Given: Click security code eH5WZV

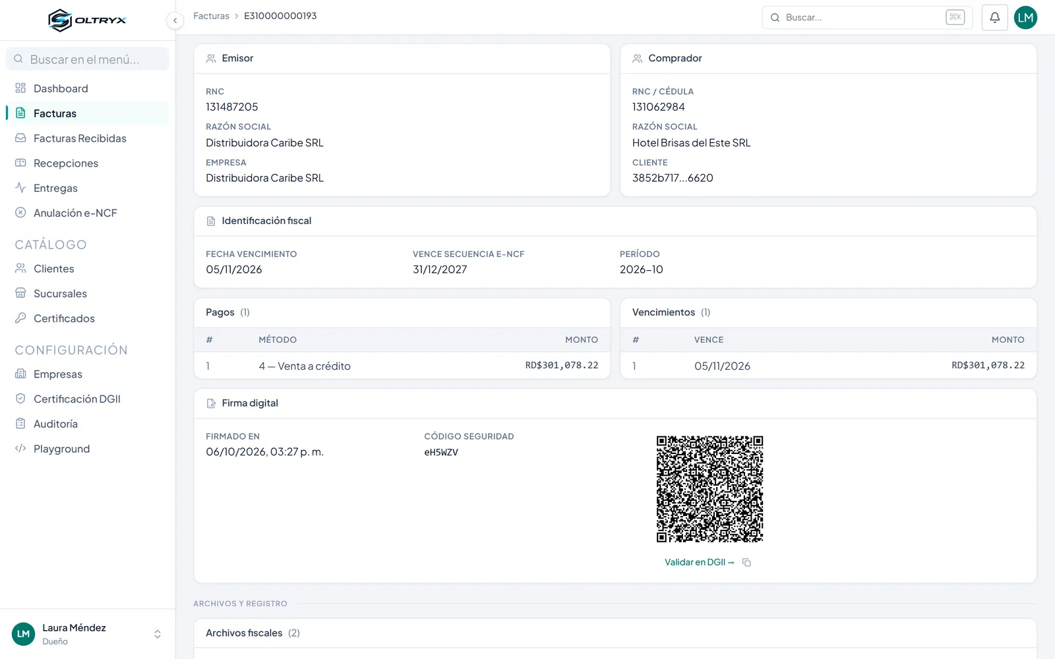Looking at the screenshot, I should pos(441,453).
